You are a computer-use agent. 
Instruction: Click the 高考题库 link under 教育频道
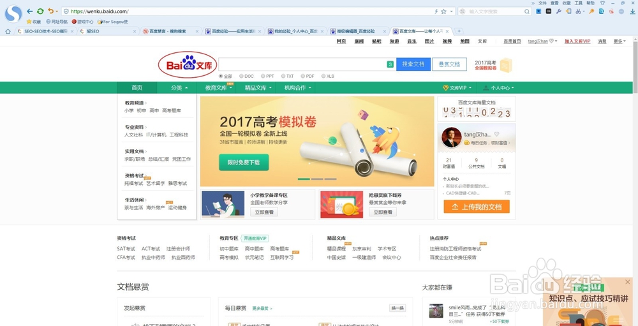pos(171,110)
